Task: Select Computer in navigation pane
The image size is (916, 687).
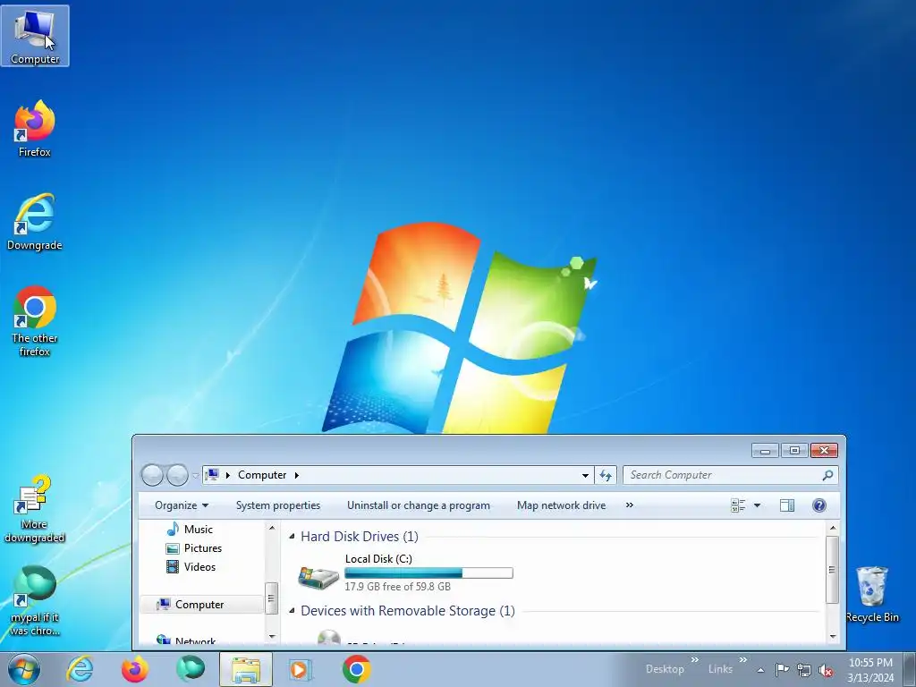Action: 201,604
